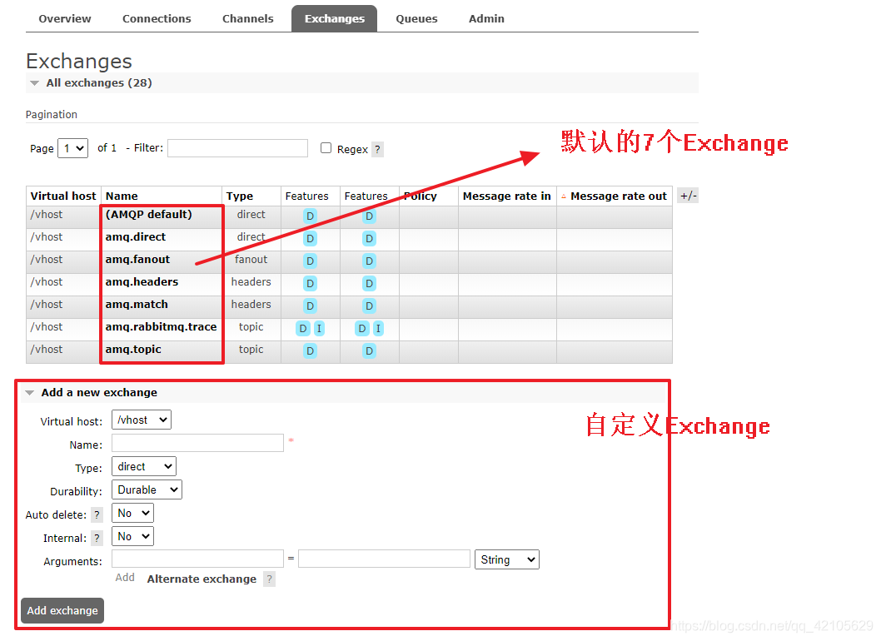Open the amq.rabbitmq.trace exchange
This screenshot has width=881, height=641.
pyautogui.click(x=161, y=327)
